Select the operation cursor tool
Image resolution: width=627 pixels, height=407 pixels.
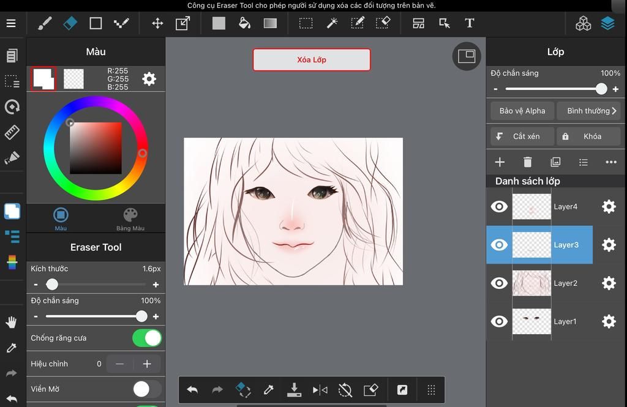[445, 23]
